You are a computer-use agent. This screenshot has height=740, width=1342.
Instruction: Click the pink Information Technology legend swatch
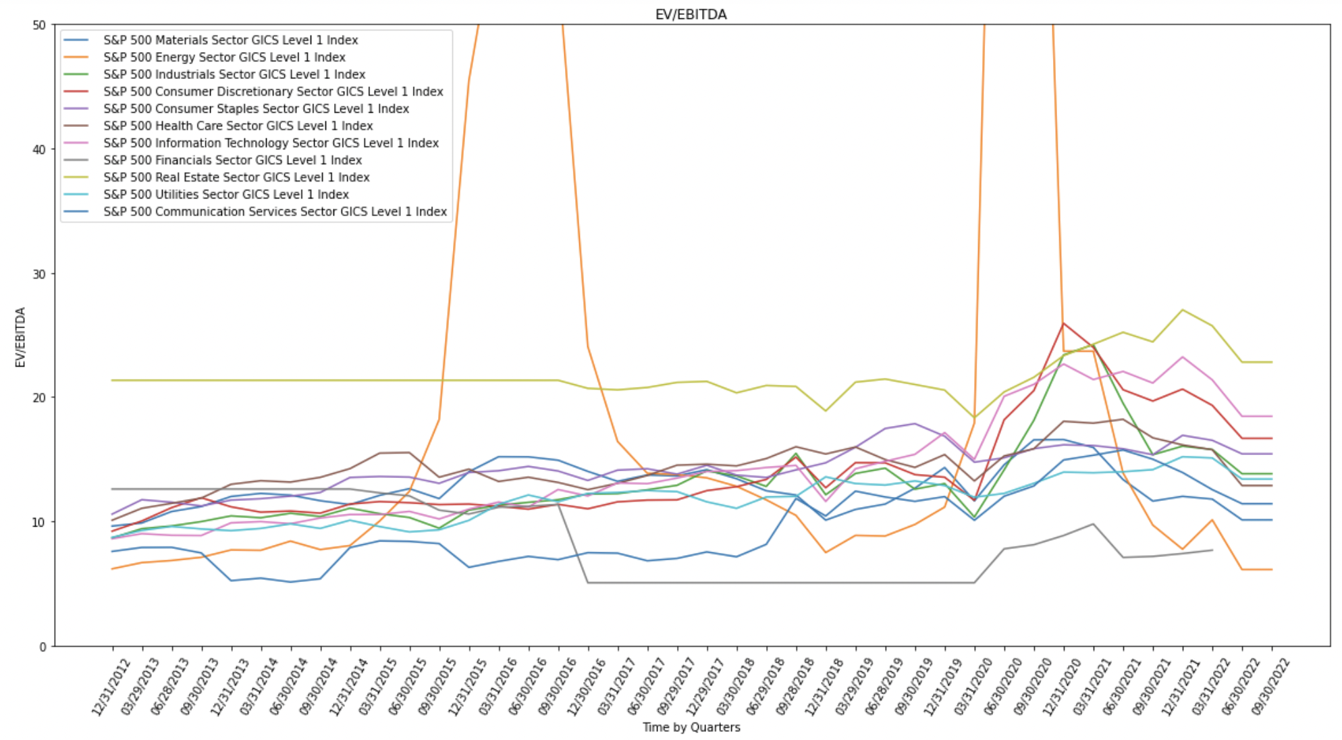(x=76, y=143)
